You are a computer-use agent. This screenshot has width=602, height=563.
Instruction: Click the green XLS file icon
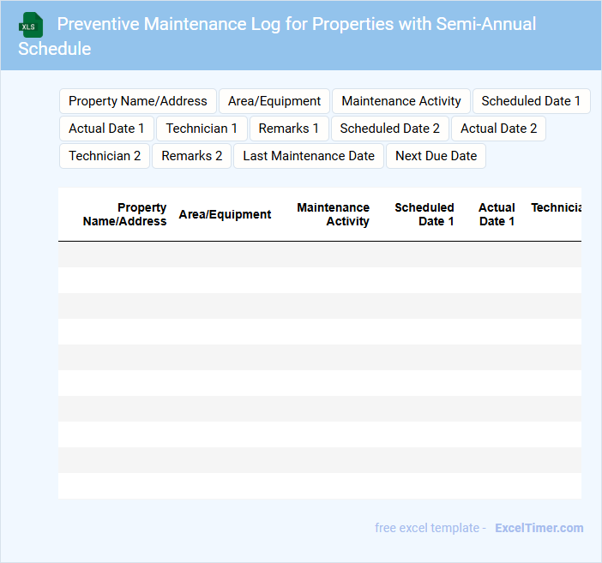point(32,25)
